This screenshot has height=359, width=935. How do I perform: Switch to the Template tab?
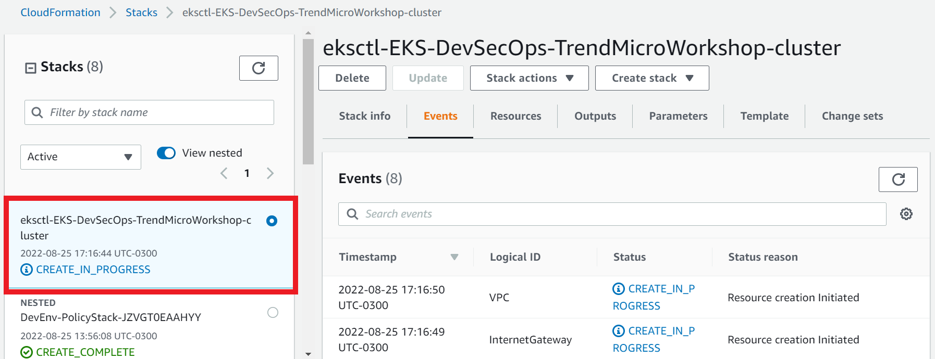[765, 116]
